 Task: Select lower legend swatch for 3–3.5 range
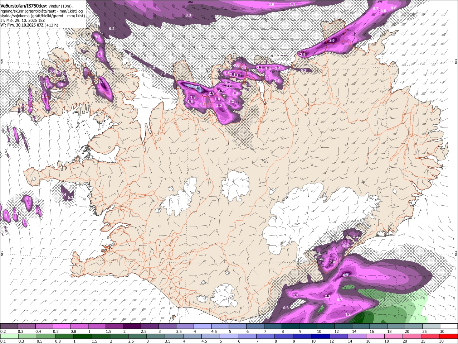pyautogui.click(x=156, y=336)
